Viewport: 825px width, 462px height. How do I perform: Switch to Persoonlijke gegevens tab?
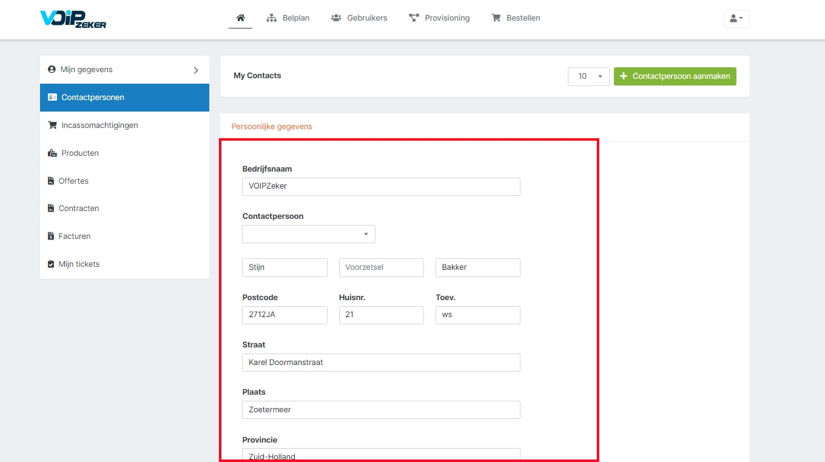[x=272, y=127]
